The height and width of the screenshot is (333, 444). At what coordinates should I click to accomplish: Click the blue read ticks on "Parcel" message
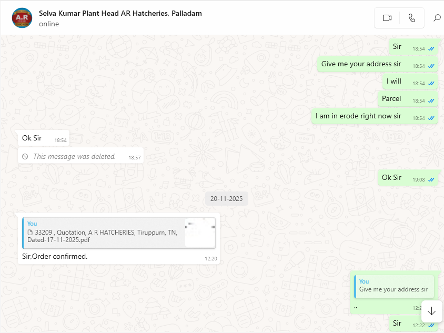tap(431, 100)
